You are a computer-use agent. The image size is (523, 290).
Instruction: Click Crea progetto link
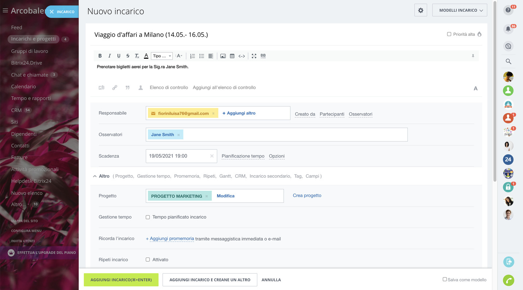click(x=307, y=196)
